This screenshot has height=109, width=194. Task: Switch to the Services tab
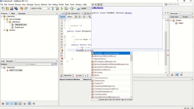coord(22,13)
